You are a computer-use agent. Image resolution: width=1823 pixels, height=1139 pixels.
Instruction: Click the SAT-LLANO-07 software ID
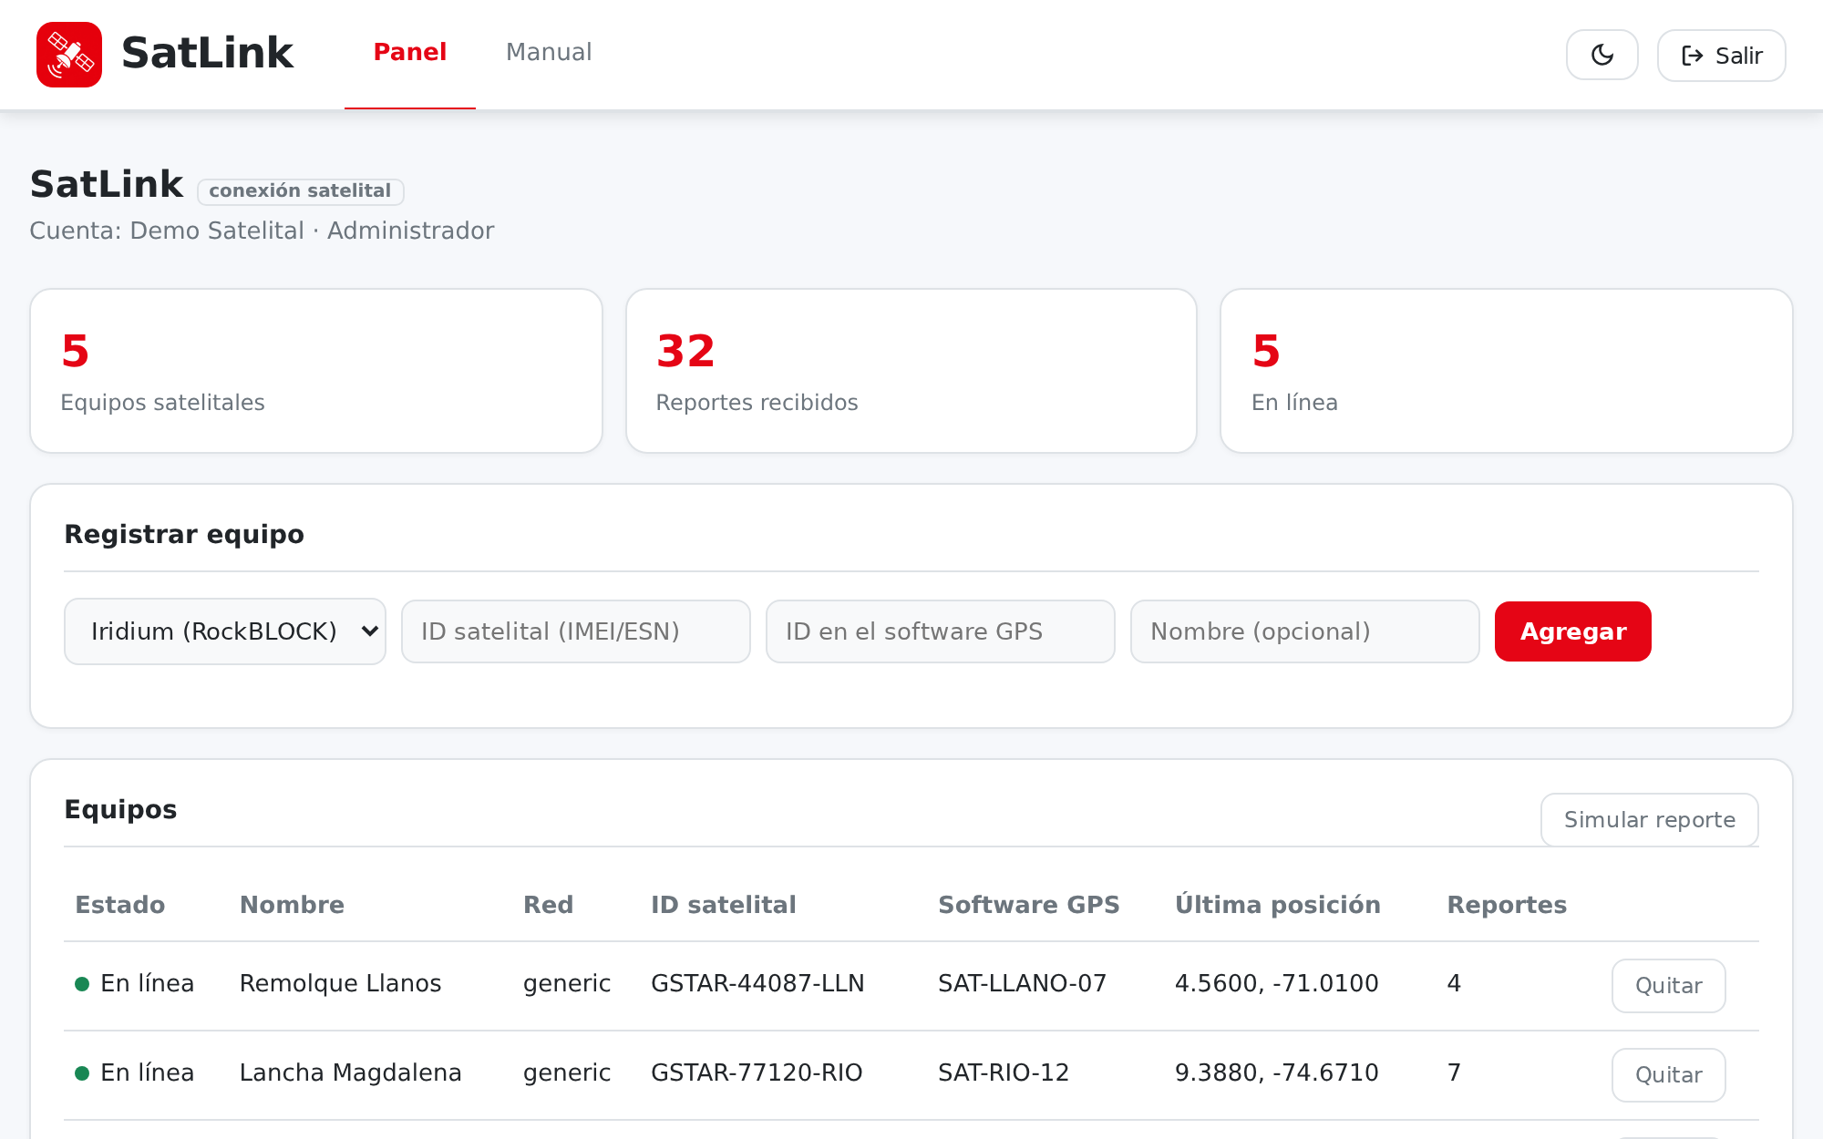click(1022, 983)
